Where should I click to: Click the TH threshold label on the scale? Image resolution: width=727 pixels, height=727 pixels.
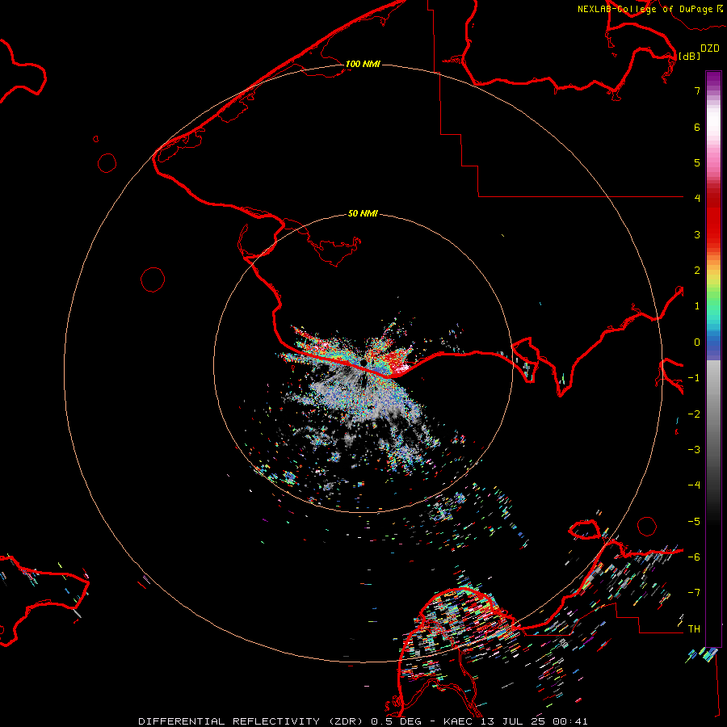[x=694, y=628]
